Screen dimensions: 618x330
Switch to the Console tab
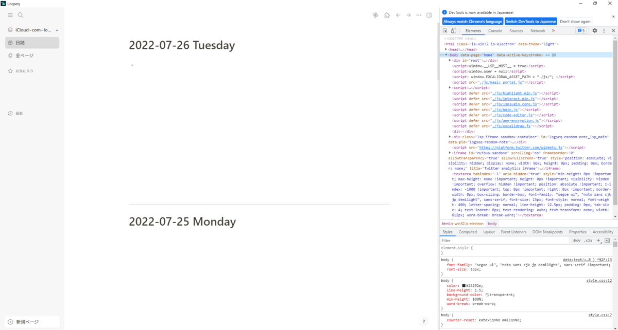click(x=495, y=31)
